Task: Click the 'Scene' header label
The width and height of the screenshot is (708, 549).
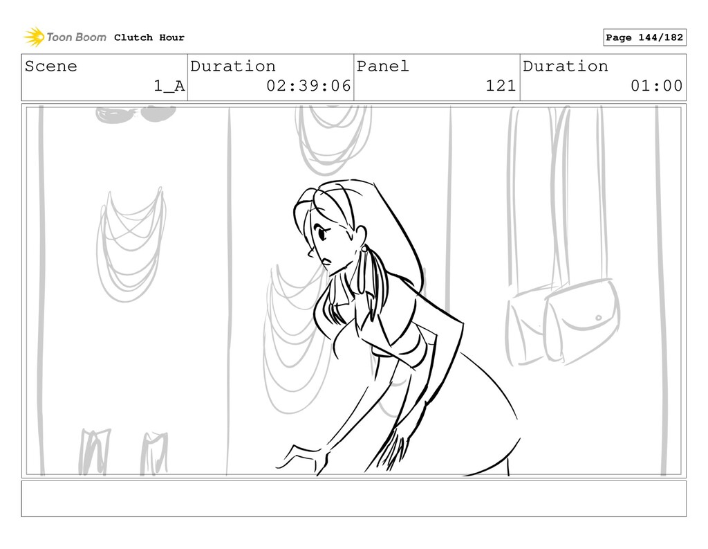Action: (50, 66)
